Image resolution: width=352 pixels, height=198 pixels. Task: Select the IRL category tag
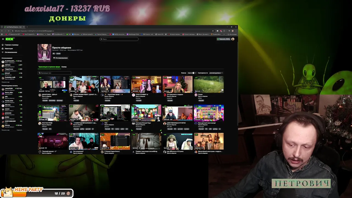click(54, 53)
